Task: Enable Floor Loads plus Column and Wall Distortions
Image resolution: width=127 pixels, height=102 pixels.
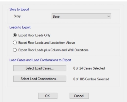Action: coord(15,50)
